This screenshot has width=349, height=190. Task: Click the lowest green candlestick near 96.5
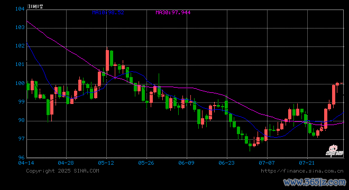pos(250,145)
